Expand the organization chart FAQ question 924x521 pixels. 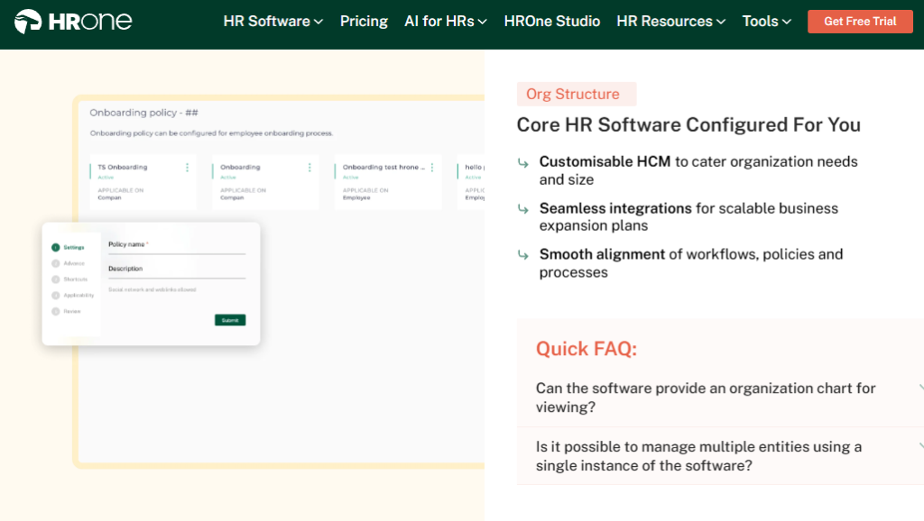720,398
